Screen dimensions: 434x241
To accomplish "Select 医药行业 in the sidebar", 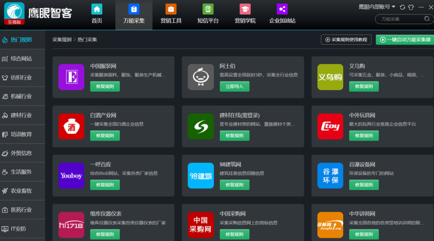I will (23, 210).
